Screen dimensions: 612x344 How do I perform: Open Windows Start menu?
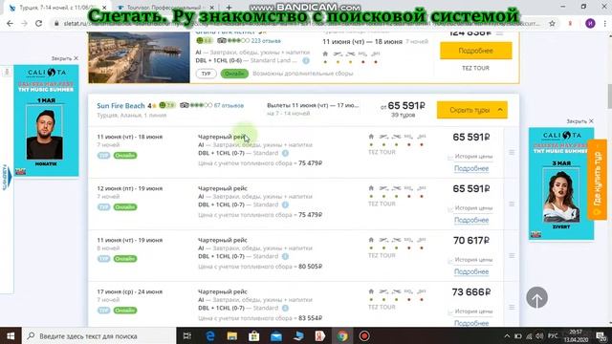point(11,335)
